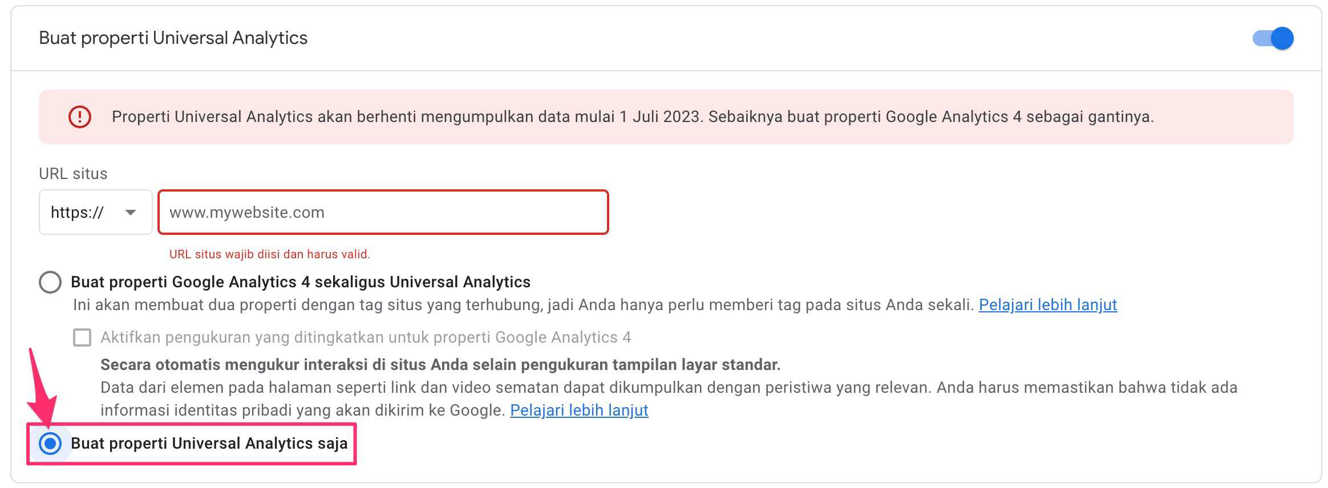Open Pelajari lebih lanjut link about identitas pribadi
This screenshot has height=488, width=1328.
tap(579, 410)
